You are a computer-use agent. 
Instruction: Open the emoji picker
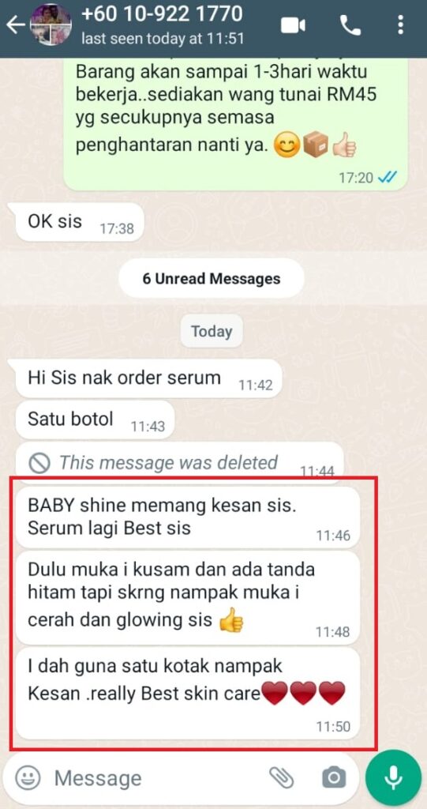tap(28, 777)
